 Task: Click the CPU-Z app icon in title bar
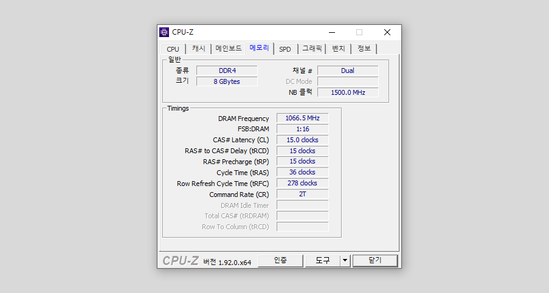pos(164,32)
